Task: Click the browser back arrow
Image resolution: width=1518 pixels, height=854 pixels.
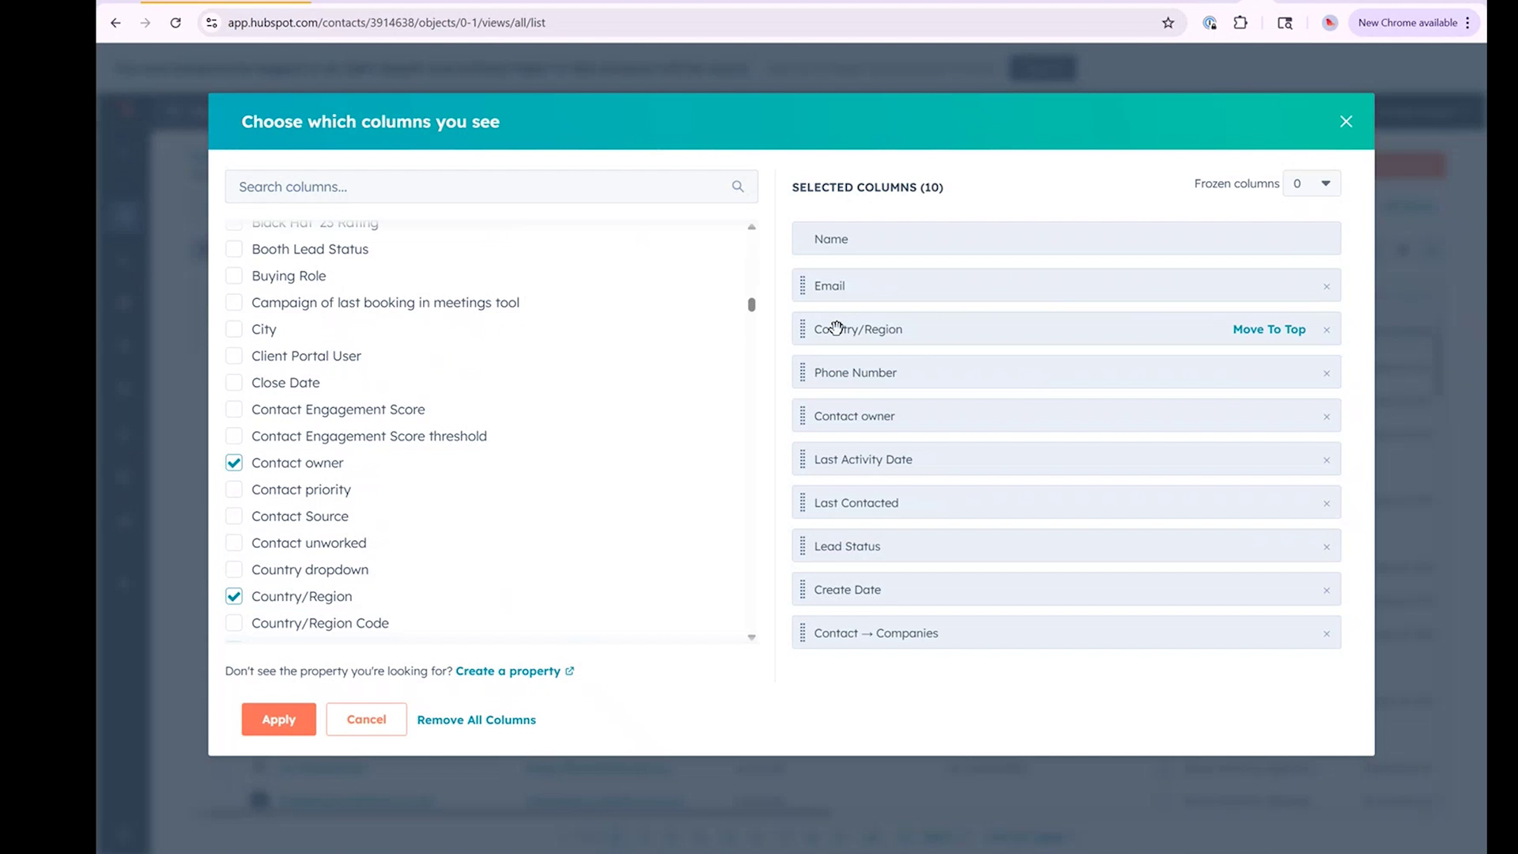Action: click(x=115, y=23)
